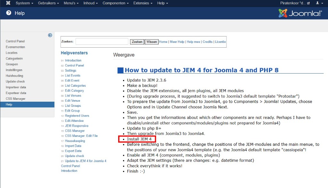The height and width of the screenshot is (188, 328).
Task: Click the Helpvensters heading
Action: tap(74, 53)
